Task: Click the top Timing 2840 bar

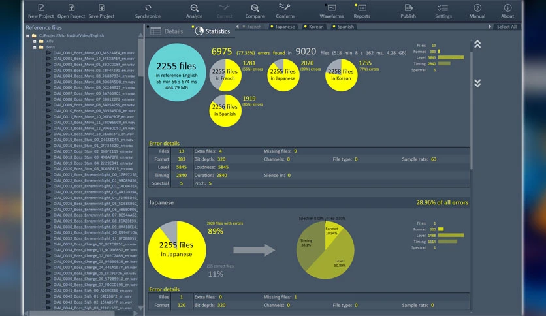Action: pos(444,64)
